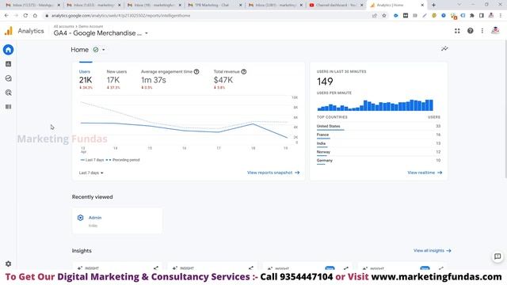Image resolution: width=507 pixels, height=285 pixels.
Task: Open the feedback chat icon at bottom right
Action: [497, 256]
